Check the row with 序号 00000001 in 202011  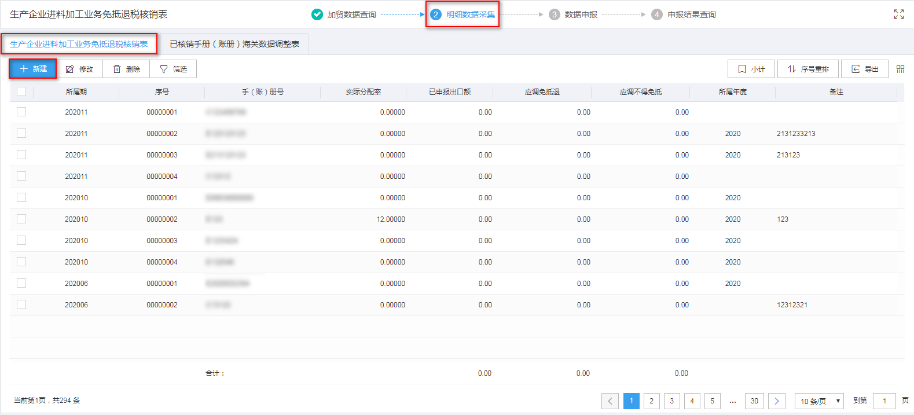[x=21, y=112]
